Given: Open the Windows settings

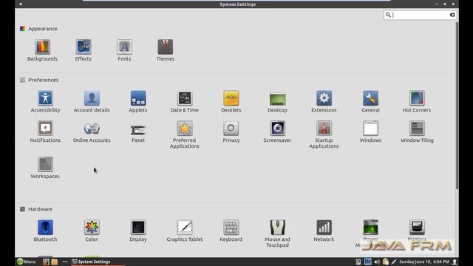Looking at the screenshot, I should pyautogui.click(x=370, y=132).
